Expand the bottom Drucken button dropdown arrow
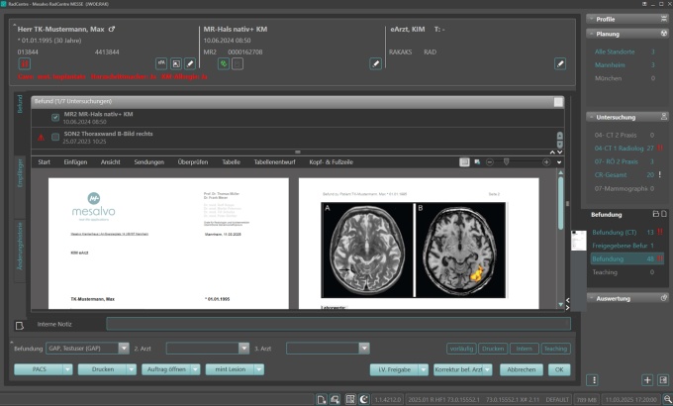This screenshot has height=406, width=673. point(132,369)
